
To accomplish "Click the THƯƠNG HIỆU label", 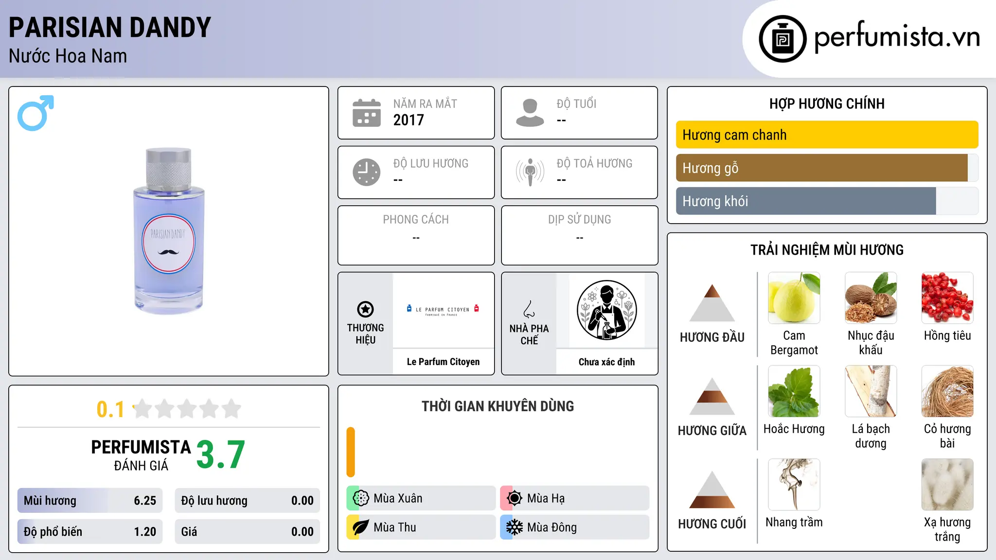I will coord(365,334).
